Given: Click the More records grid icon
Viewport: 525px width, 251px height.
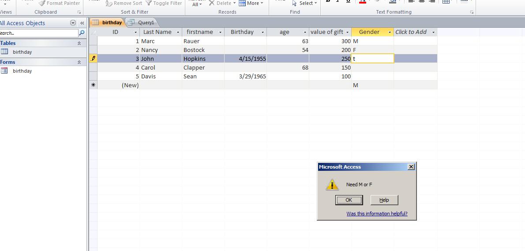Looking at the screenshot, I should tap(242, 3).
